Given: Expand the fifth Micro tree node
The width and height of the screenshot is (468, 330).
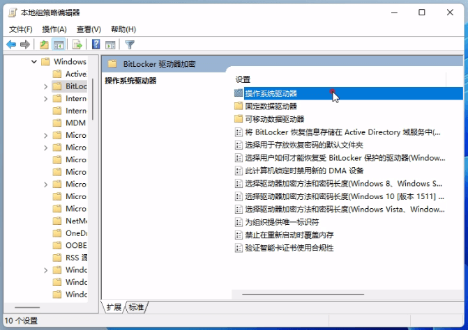Looking at the screenshot, I should point(45,184).
